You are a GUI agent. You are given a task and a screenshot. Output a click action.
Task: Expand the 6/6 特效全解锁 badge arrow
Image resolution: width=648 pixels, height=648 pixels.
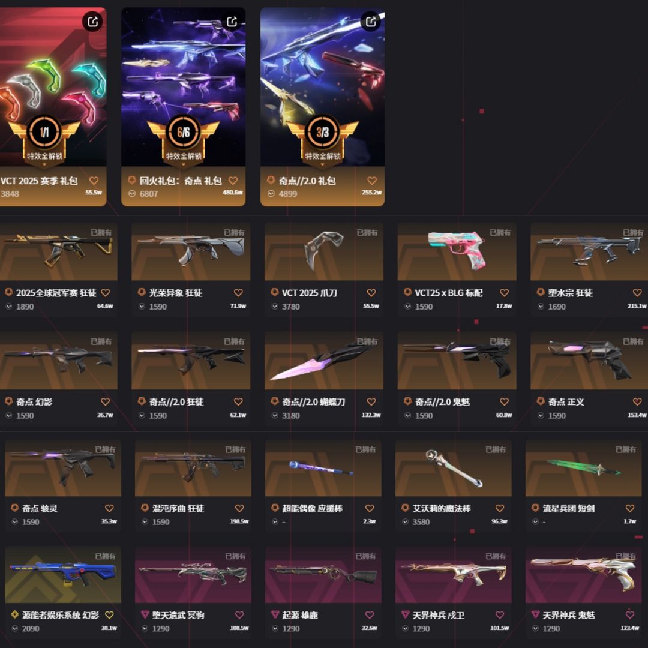click(184, 164)
